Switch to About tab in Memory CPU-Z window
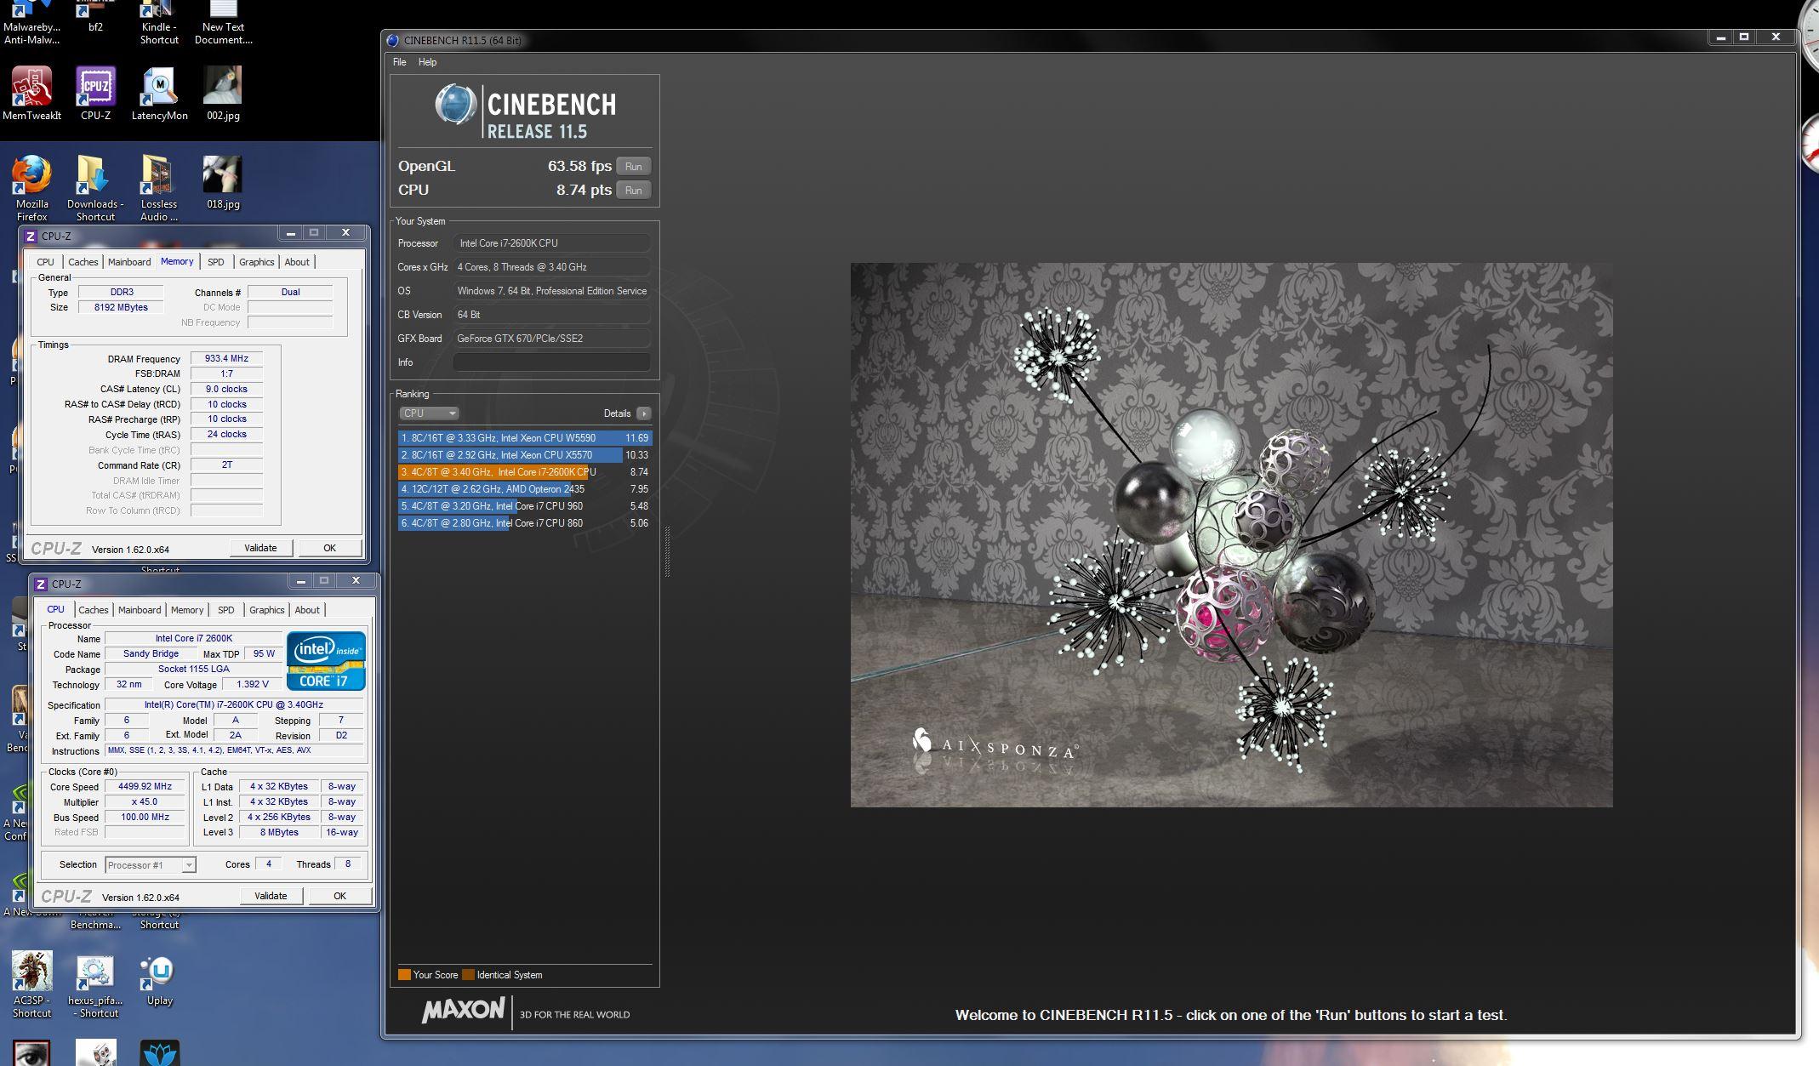 297,262
